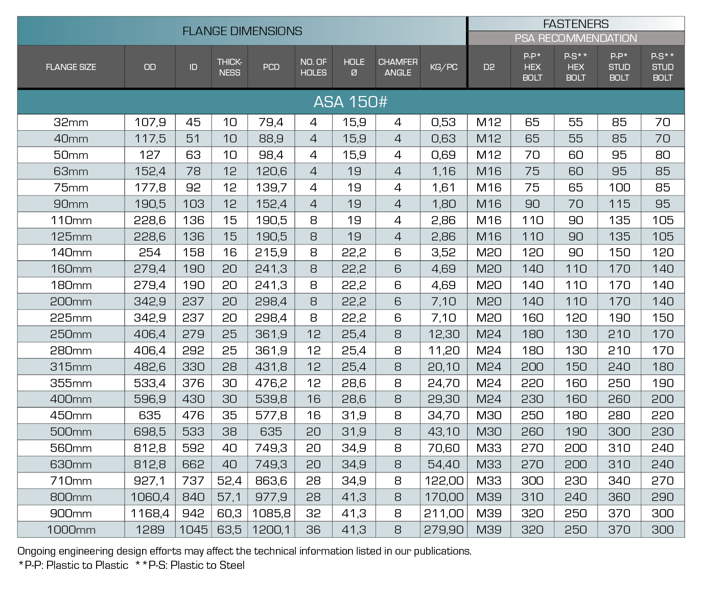This screenshot has width=703, height=598.
Task: Click the 1000mm flange size row label
Action: 71,530
